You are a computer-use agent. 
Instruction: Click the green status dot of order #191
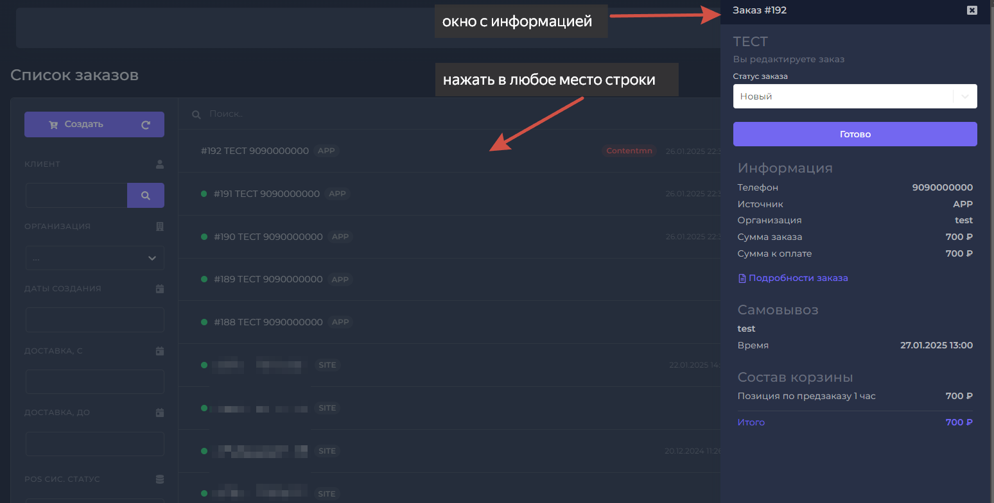[204, 194]
